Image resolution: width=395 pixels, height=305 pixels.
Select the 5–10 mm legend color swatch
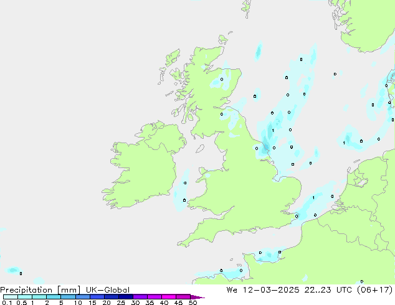tap(69, 297)
